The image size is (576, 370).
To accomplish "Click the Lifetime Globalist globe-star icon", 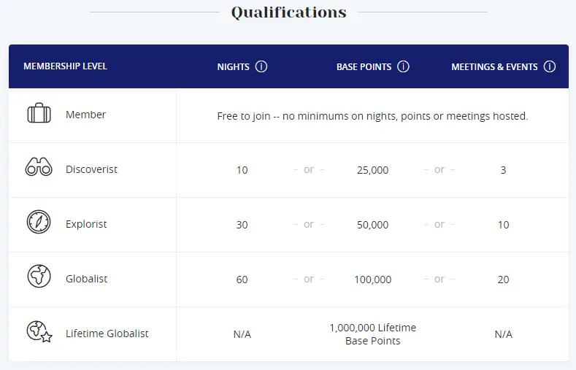I will 39,332.
